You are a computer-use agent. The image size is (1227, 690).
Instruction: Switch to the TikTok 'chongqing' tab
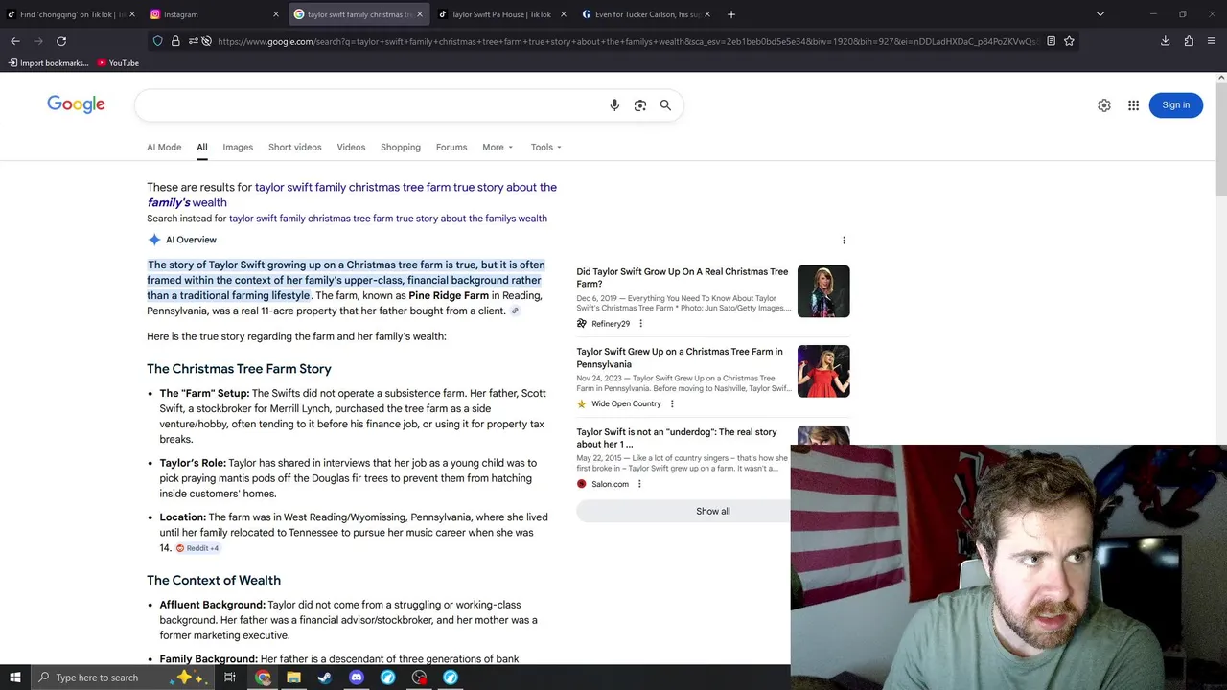pos(69,14)
